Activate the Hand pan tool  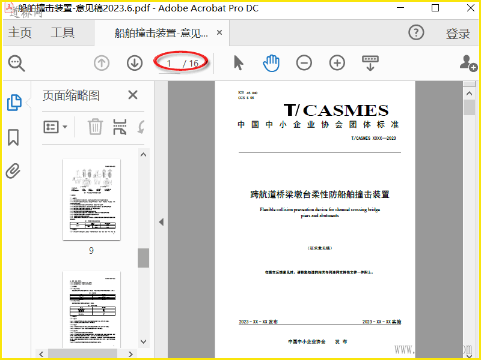coord(271,64)
